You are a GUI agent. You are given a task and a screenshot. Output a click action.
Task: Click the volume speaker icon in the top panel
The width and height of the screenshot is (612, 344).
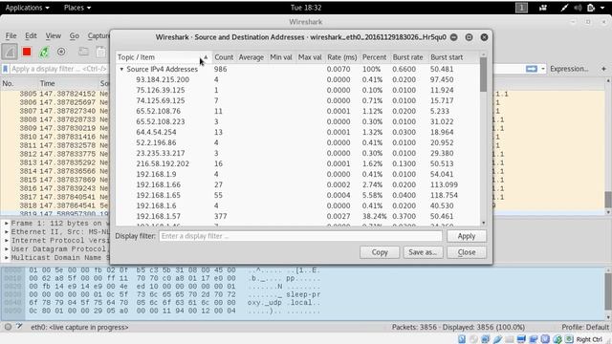[x=578, y=8]
